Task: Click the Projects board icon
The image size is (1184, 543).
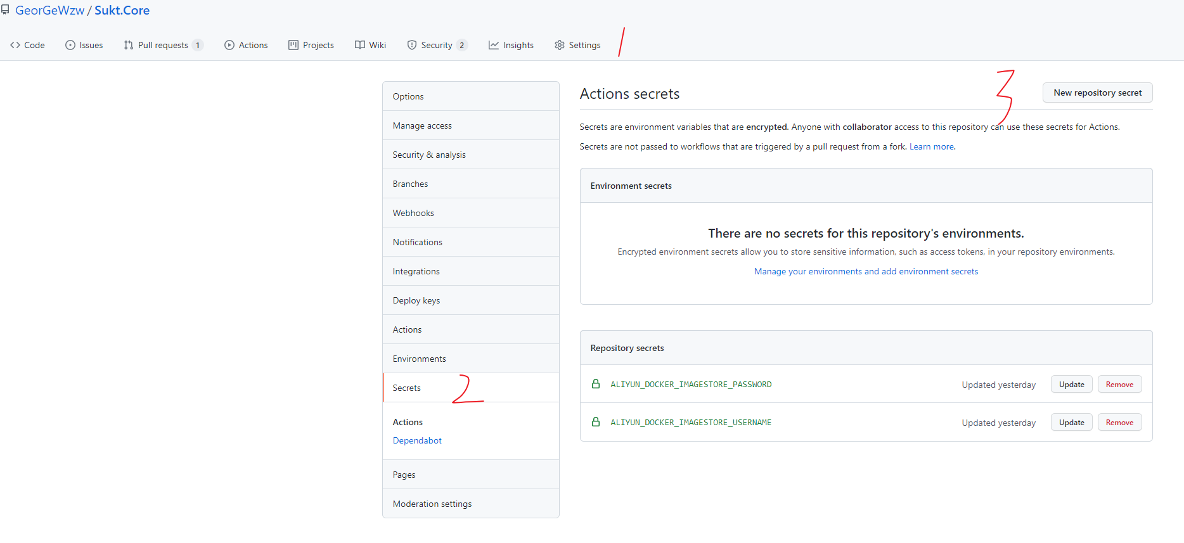Action: click(293, 45)
